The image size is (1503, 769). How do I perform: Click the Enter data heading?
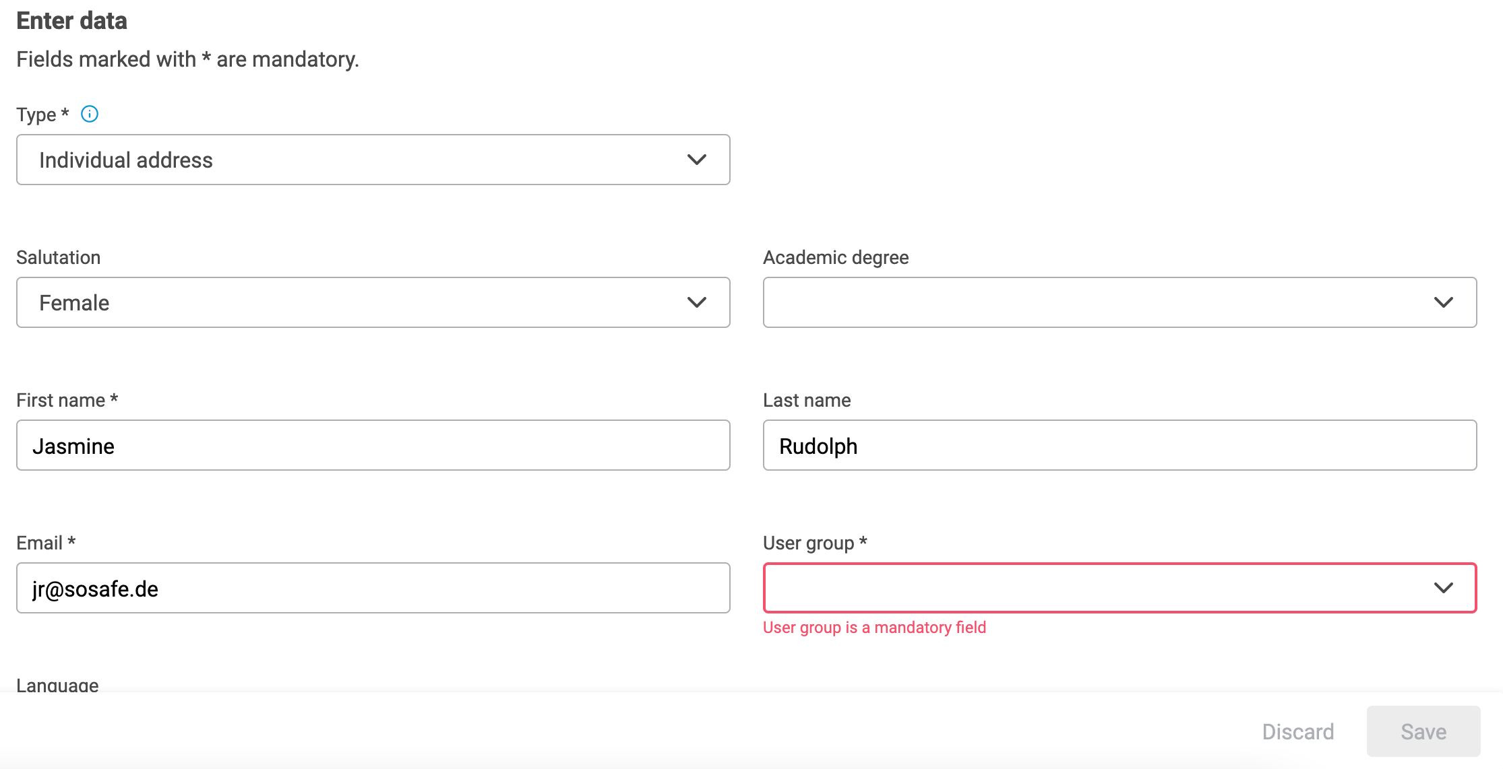click(72, 21)
